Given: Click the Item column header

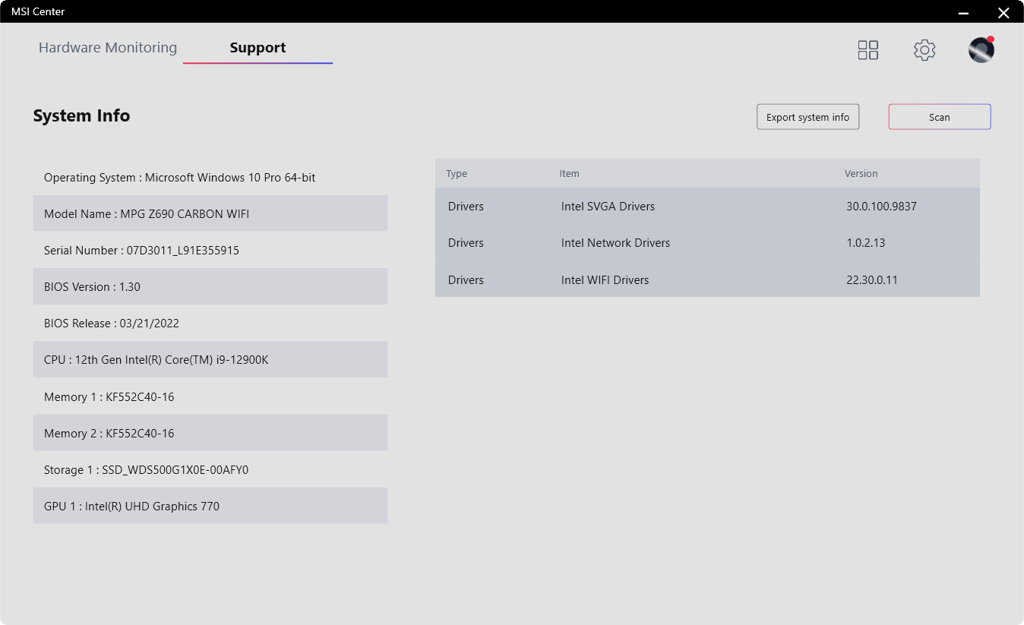Looking at the screenshot, I should 569,174.
